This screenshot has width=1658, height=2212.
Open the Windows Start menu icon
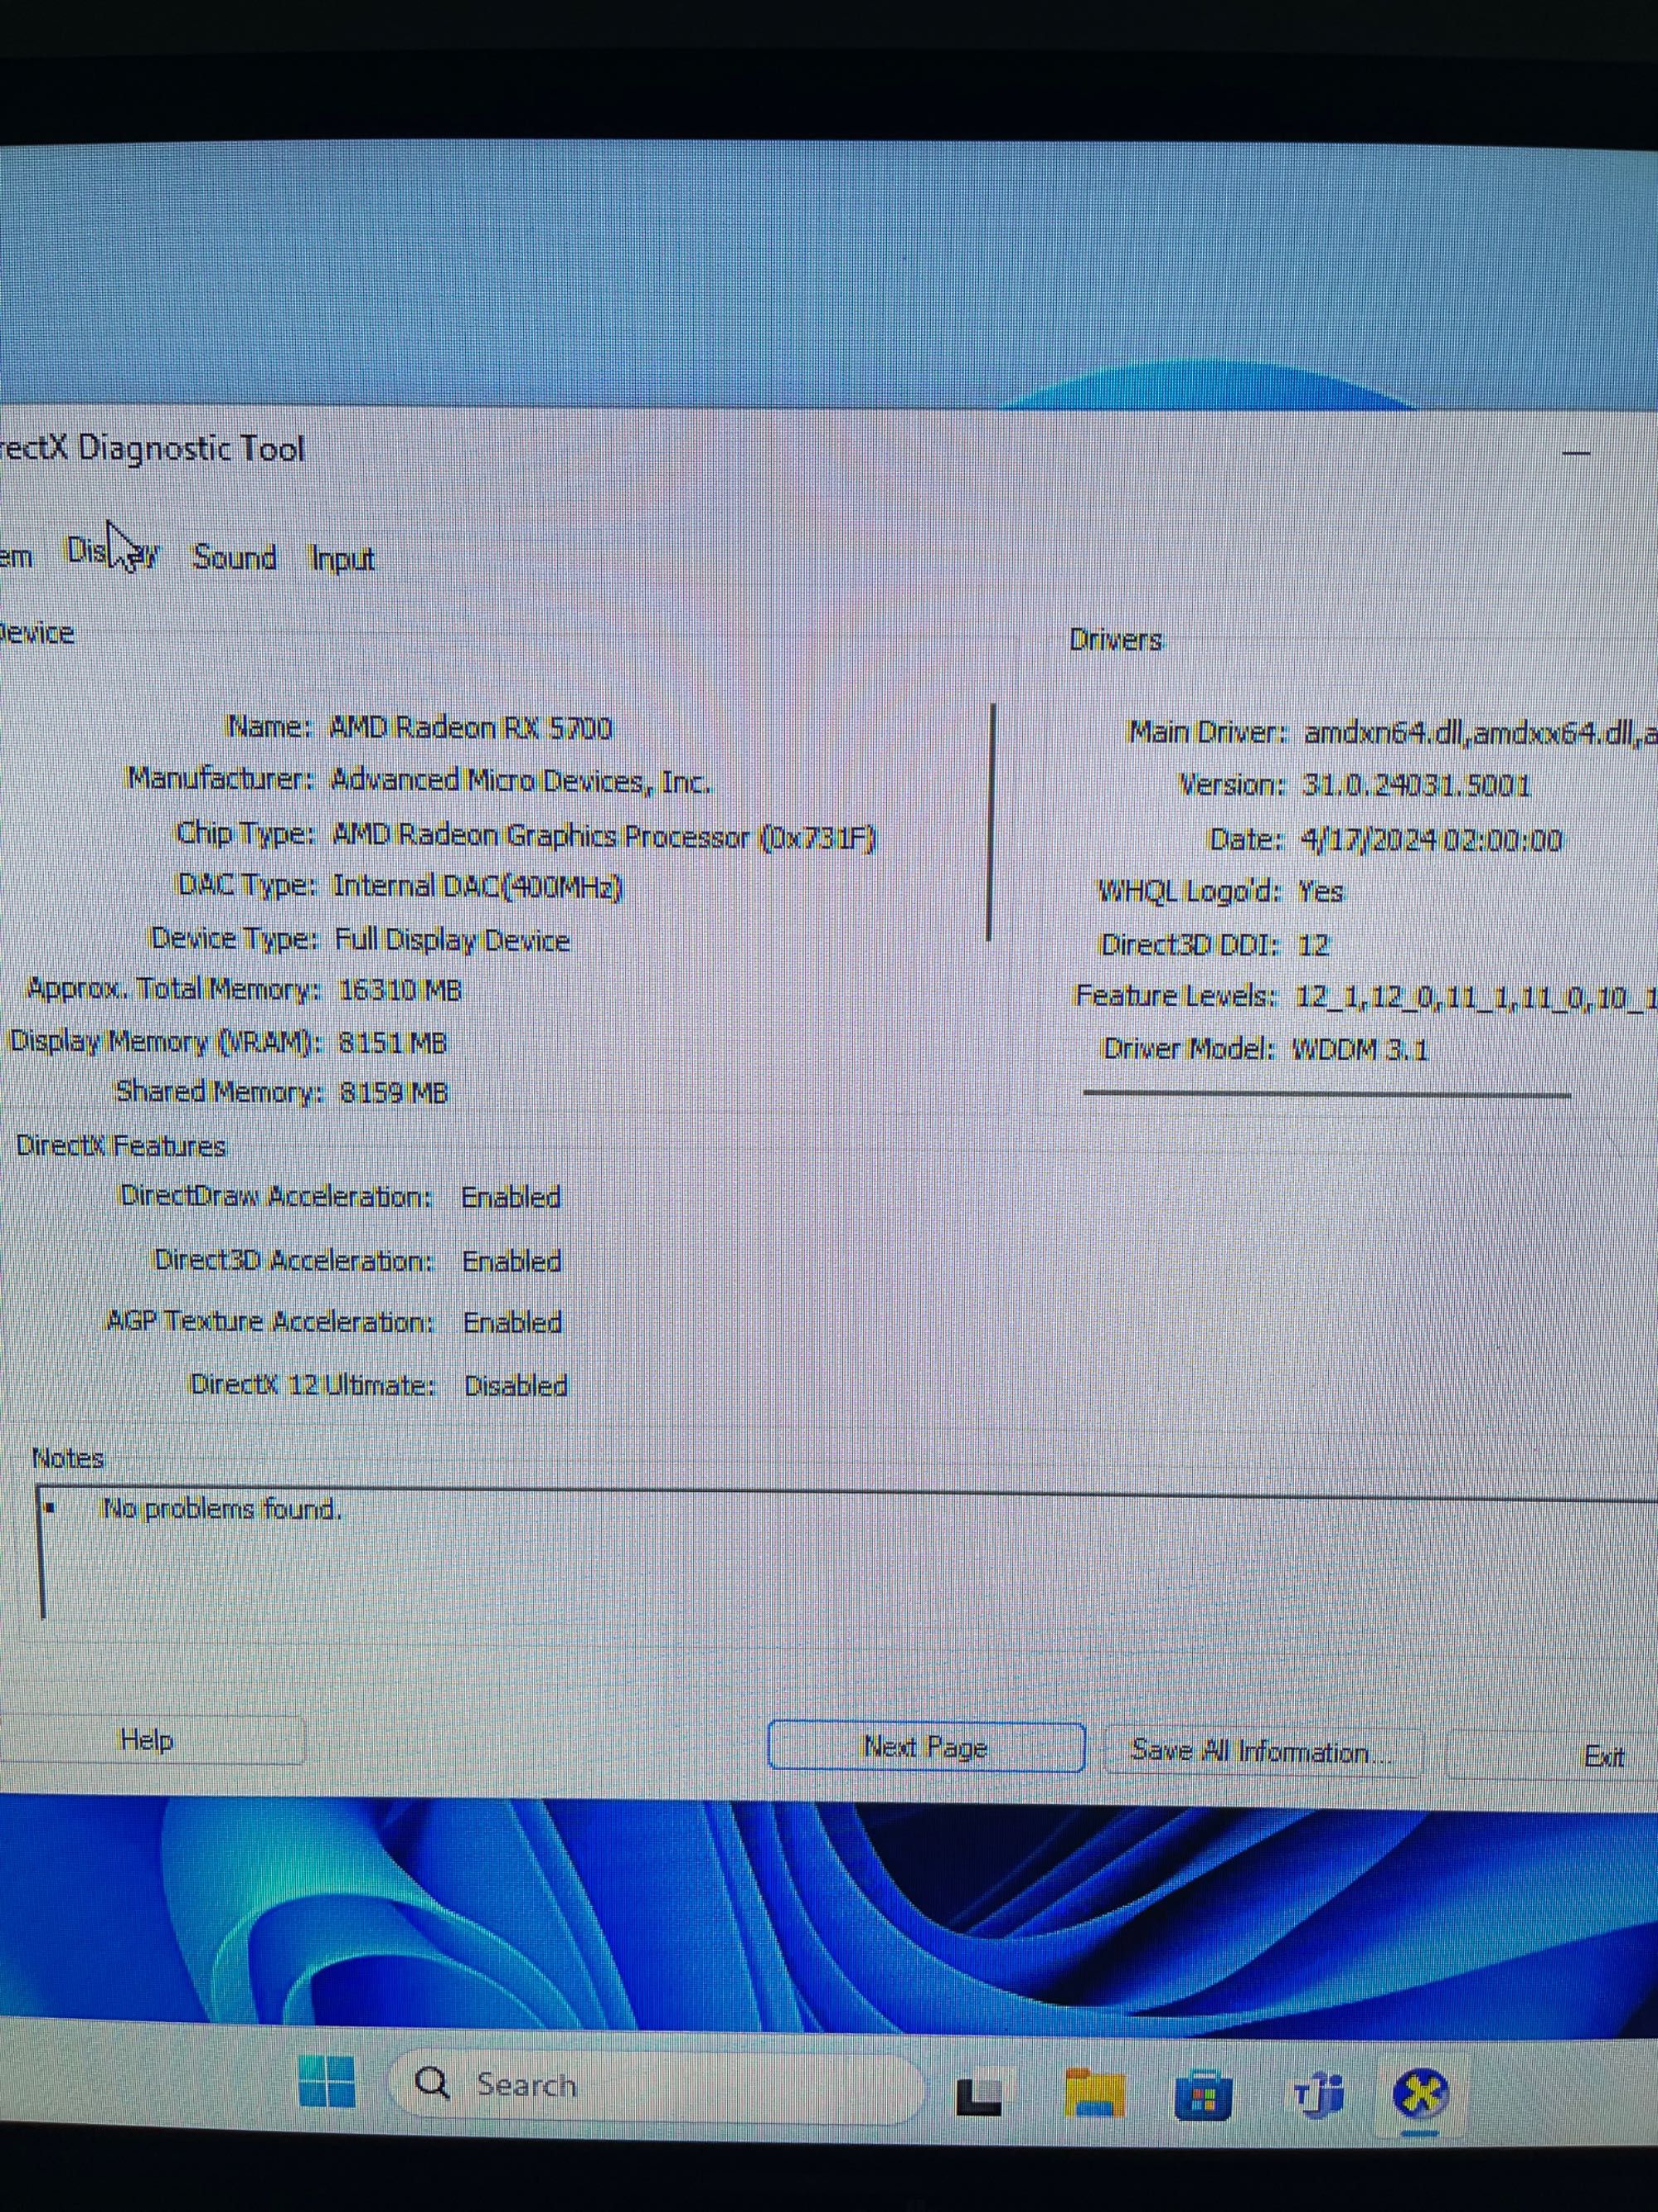point(327,2082)
